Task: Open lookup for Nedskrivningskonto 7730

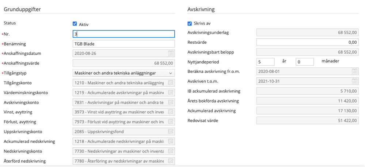Action: pos(171,151)
